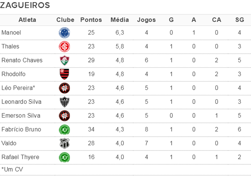Click the CA column header

coord(216,20)
